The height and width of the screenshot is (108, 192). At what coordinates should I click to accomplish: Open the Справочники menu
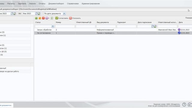tap(73, 4)
